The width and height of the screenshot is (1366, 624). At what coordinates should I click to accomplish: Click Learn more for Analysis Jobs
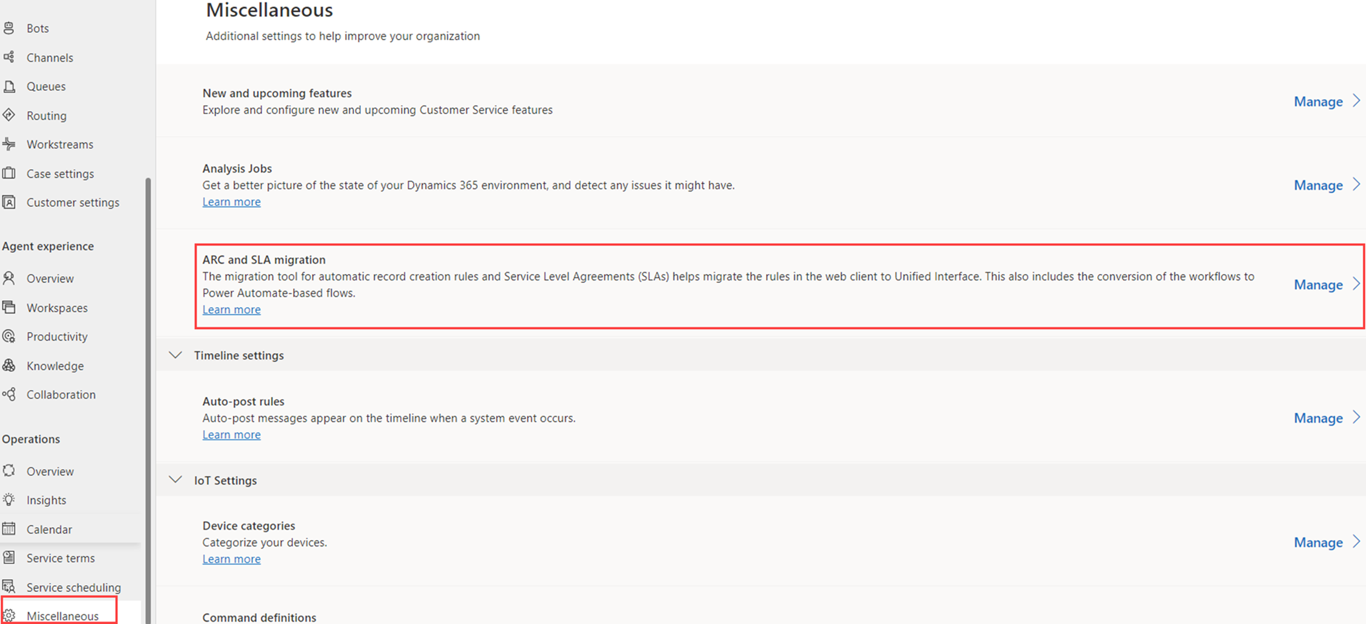point(231,201)
